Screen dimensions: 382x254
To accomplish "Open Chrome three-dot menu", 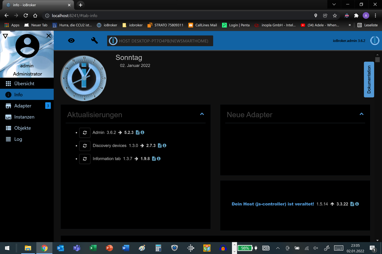I will (x=376, y=15).
